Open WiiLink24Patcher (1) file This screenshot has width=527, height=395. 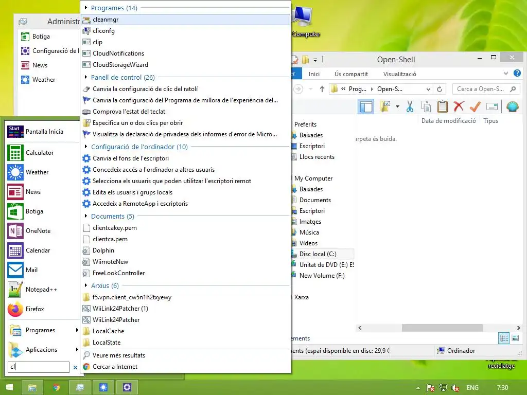tap(185, 309)
